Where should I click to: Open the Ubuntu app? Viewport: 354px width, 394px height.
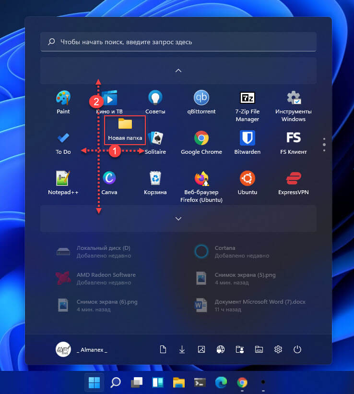[248, 183]
